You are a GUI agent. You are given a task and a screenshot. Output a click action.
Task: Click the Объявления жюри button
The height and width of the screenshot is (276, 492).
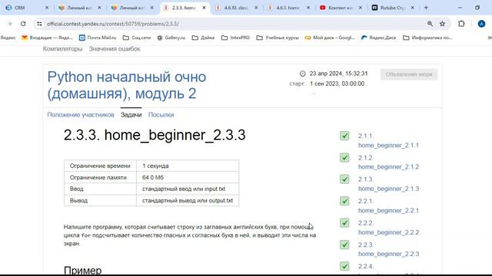click(x=409, y=74)
